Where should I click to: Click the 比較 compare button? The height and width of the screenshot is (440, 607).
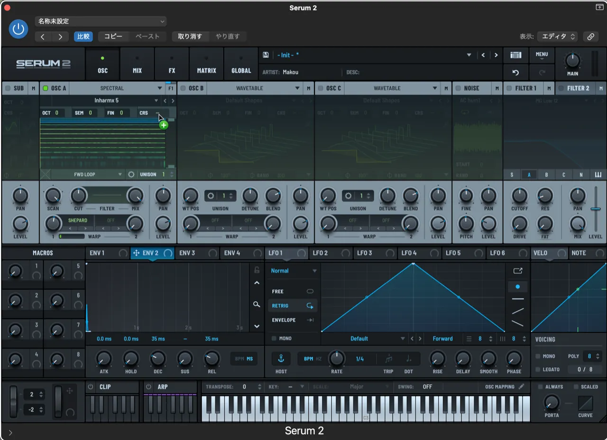(83, 37)
